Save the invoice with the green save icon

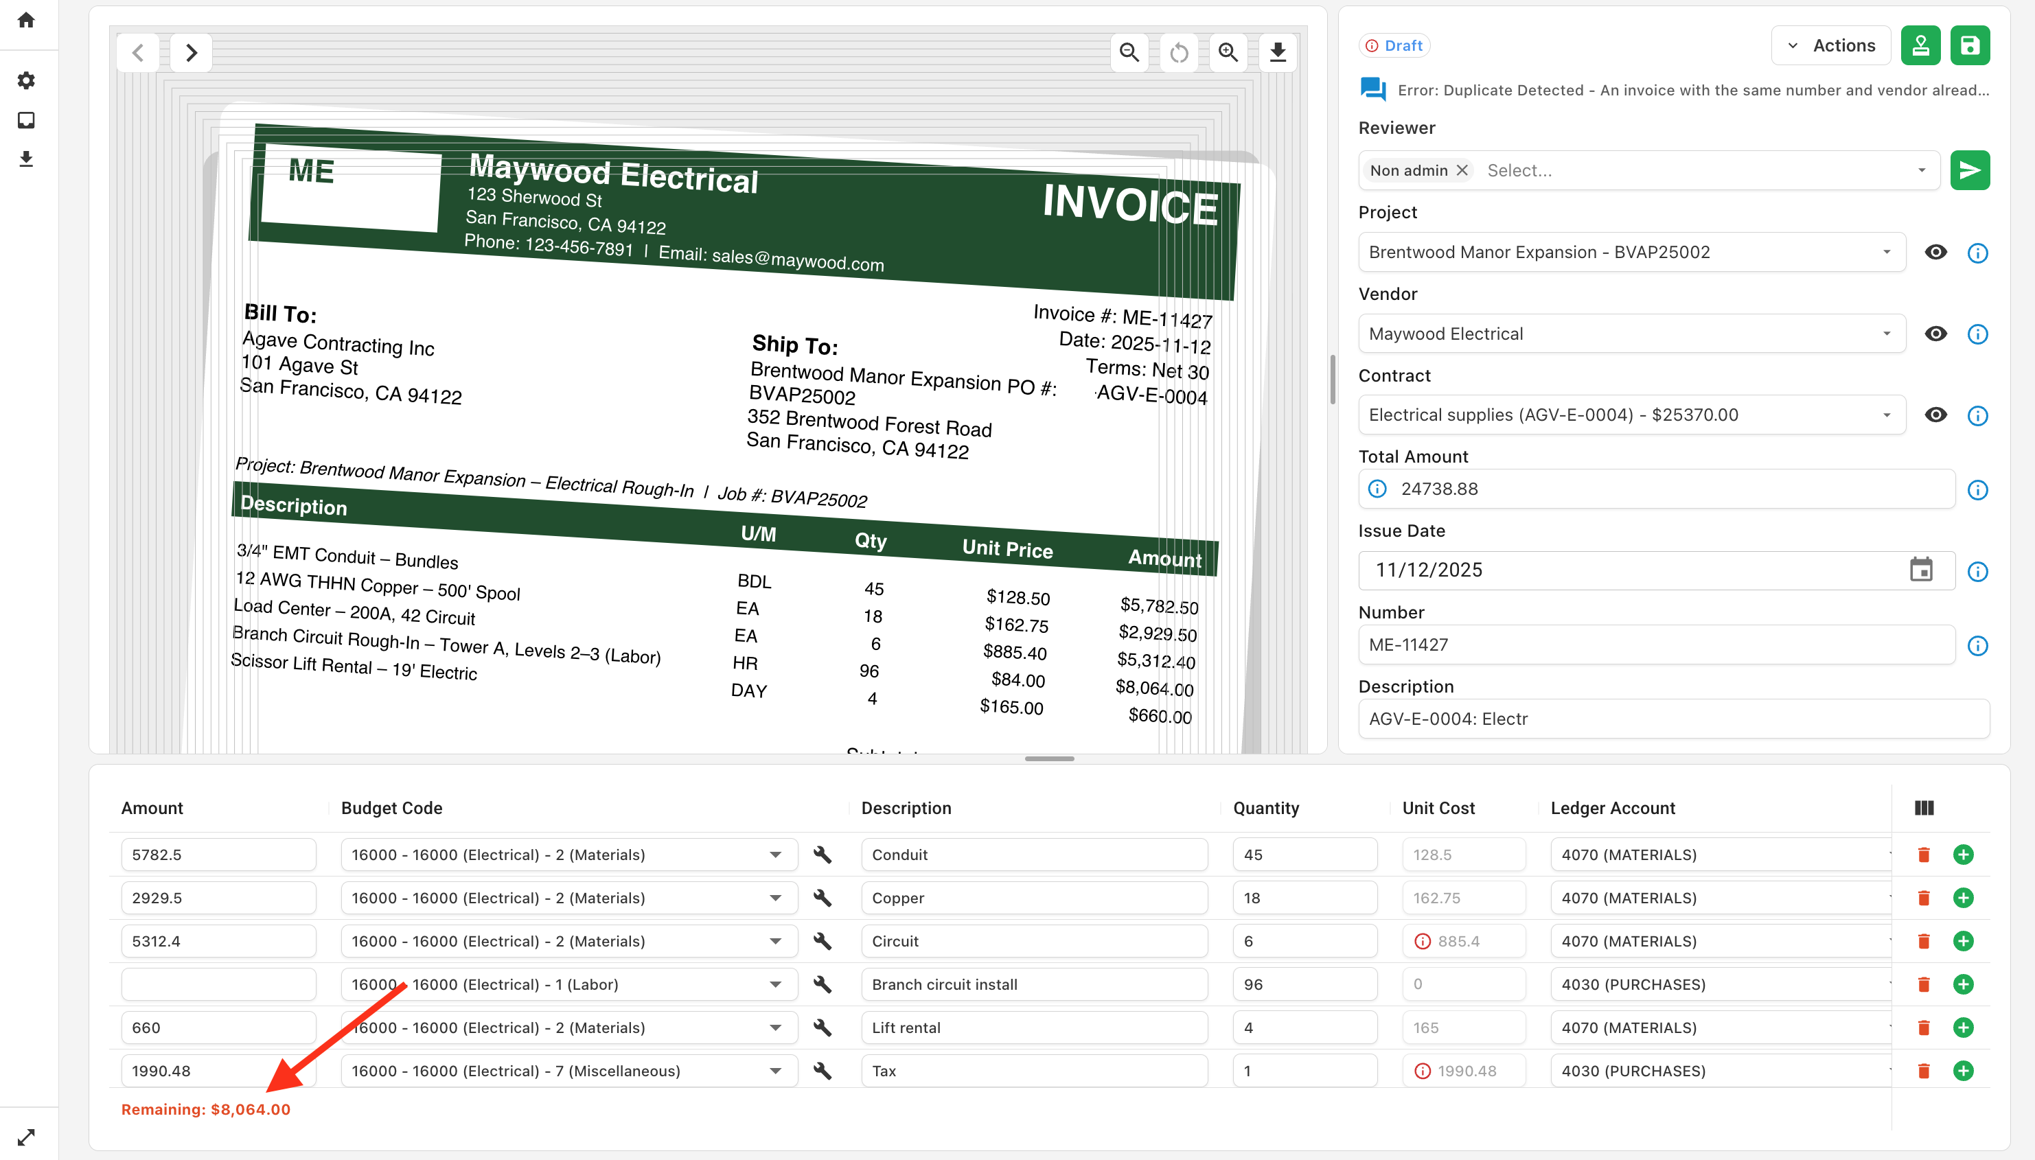tap(1970, 45)
